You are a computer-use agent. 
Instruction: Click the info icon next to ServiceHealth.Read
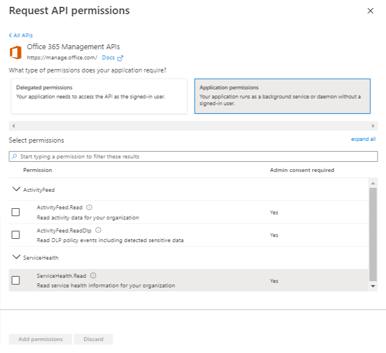pos(93,275)
